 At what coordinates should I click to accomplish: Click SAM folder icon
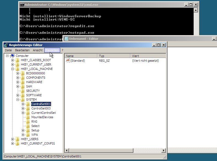(x=23, y=86)
